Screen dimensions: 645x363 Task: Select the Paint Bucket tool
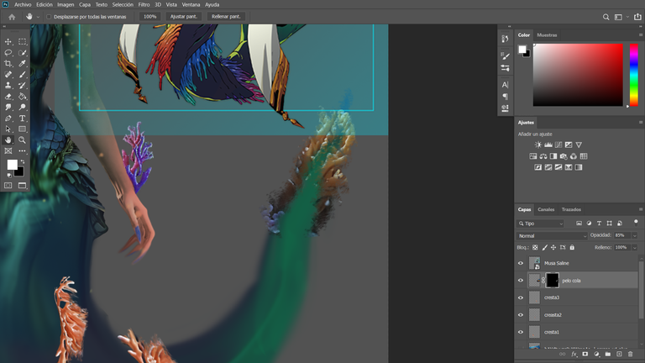[x=22, y=97]
